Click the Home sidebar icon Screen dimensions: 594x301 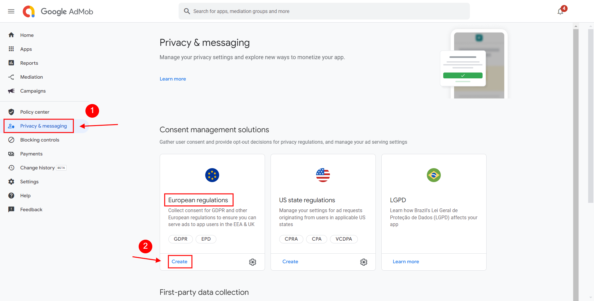pos(11,35)
